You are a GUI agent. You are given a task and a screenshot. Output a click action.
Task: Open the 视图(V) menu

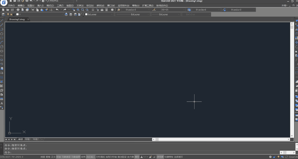(x=31, y=5)
